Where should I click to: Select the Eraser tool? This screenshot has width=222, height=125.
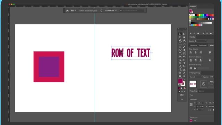pyautogui.click(x=184, y=50)
